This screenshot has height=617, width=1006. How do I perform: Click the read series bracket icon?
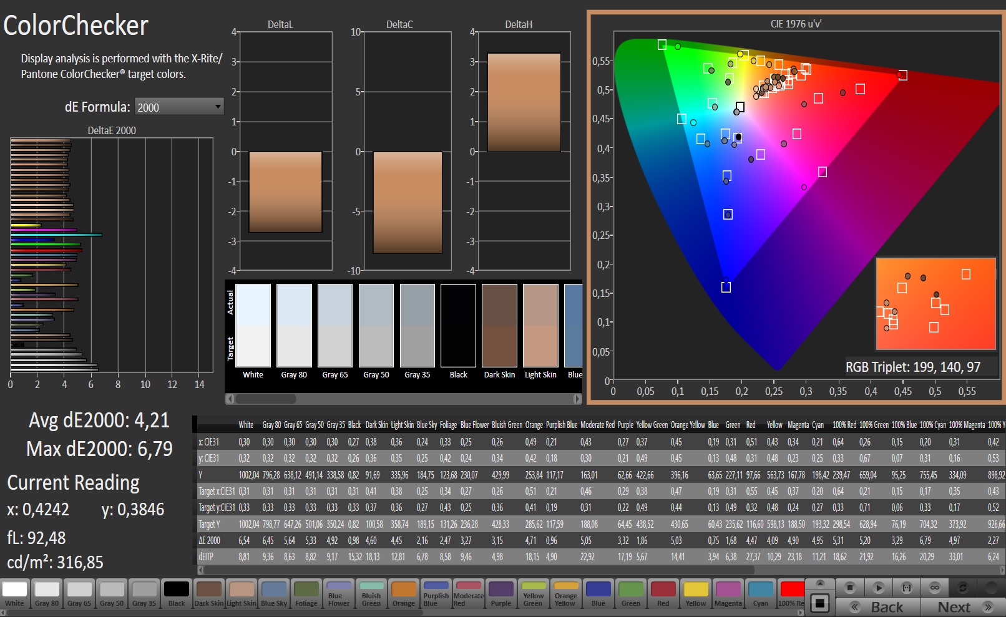[x=907, y=588]
